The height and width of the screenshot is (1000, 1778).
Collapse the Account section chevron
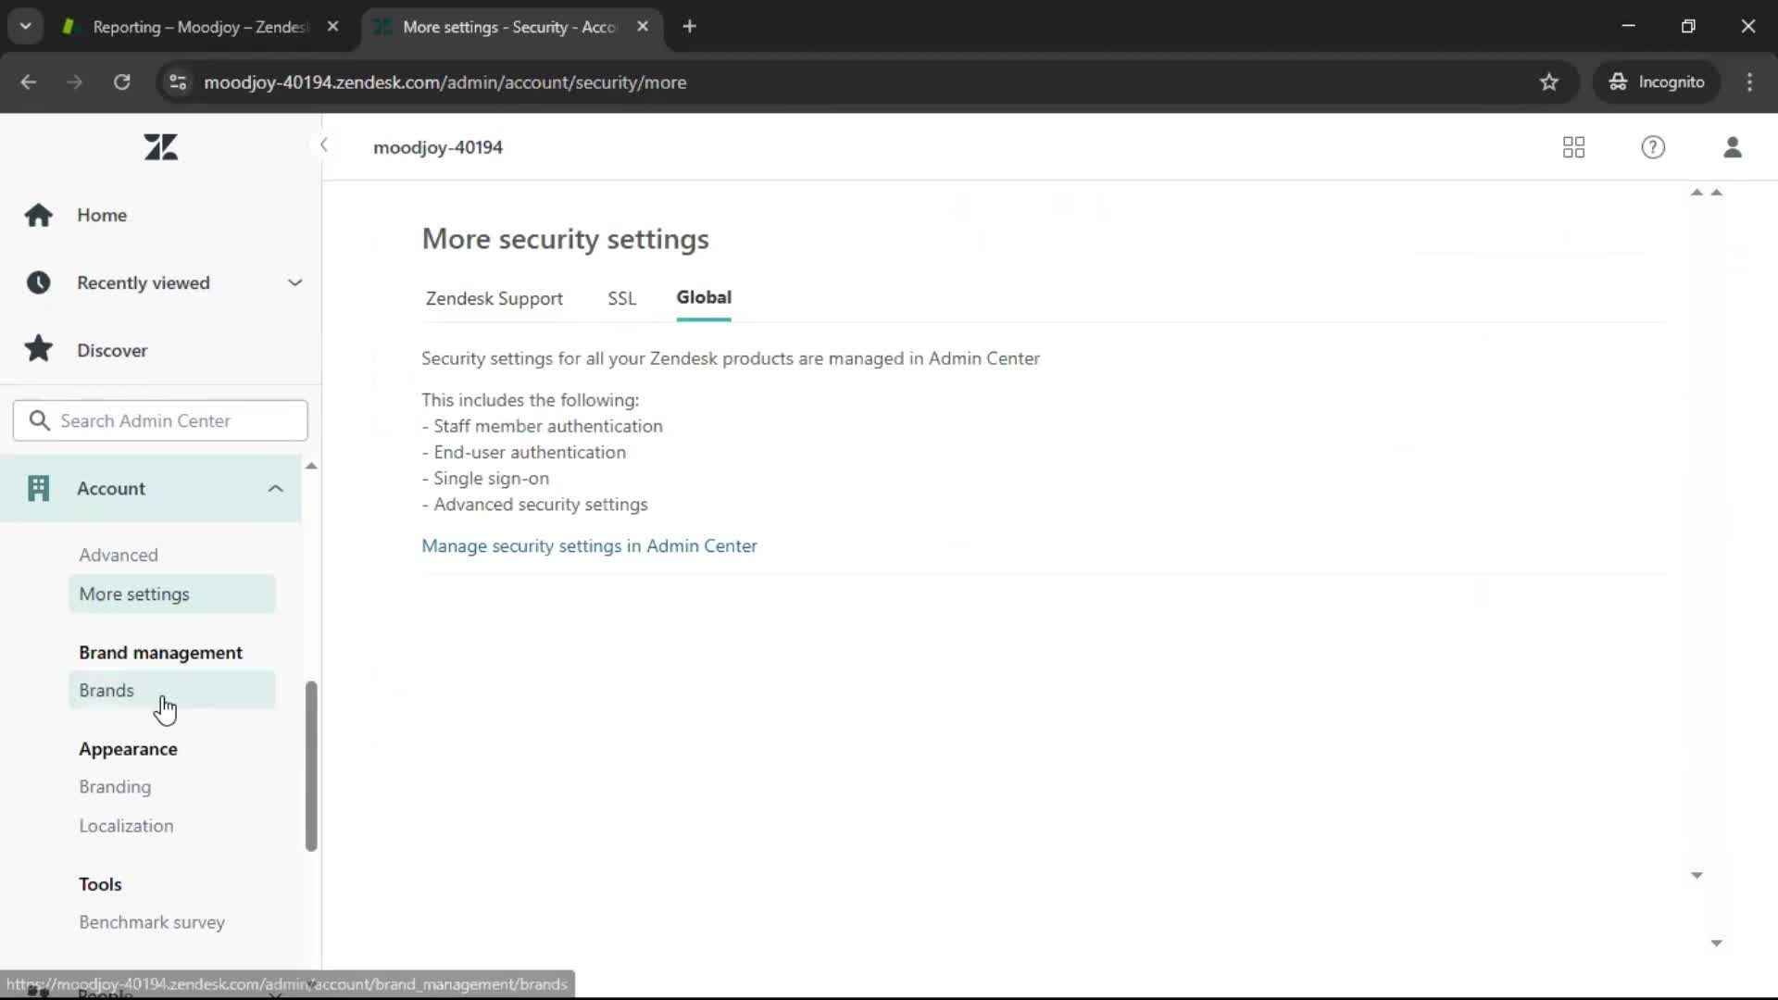pos(275,488)
